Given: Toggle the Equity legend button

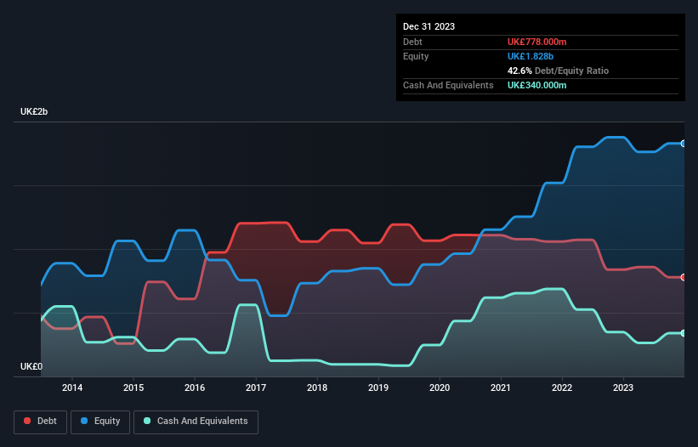Looking at the screenshot, I should [100, 422].
